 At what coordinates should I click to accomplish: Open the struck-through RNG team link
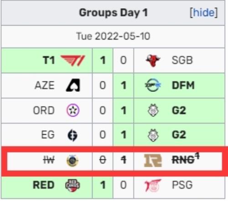tap(183, 160)
